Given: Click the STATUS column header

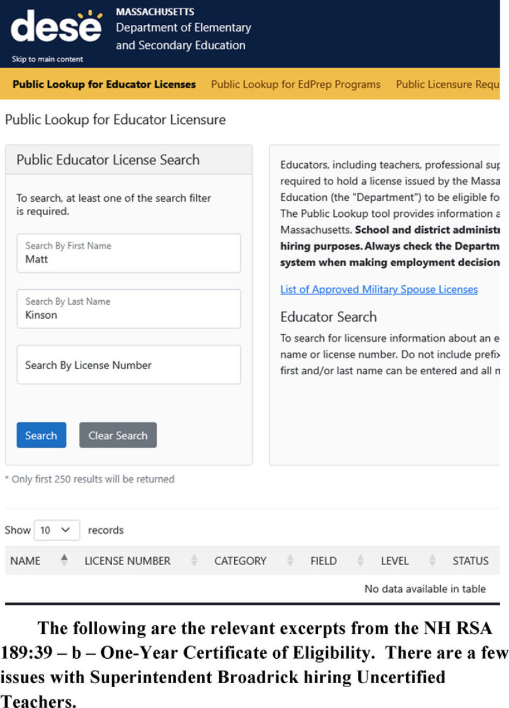Looking at the screenshot, I should pos(470,560).
